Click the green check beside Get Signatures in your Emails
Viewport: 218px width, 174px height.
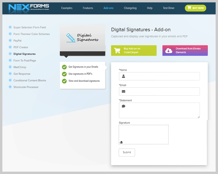coord(64,67)
